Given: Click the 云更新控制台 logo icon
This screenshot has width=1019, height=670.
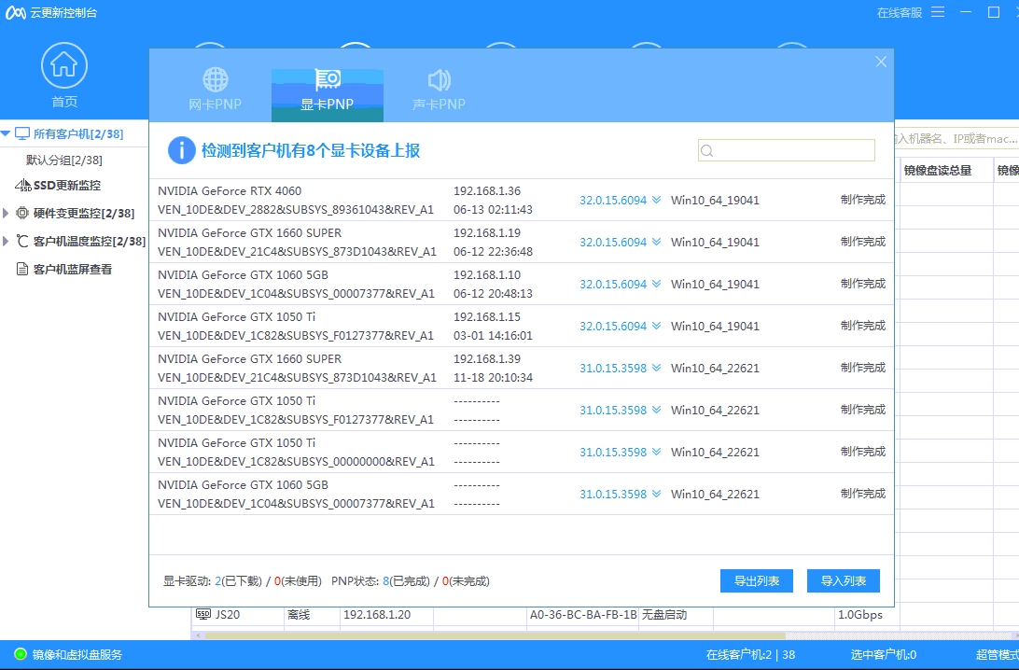Looking at the screenshot, I should click(x=16, y=12).
